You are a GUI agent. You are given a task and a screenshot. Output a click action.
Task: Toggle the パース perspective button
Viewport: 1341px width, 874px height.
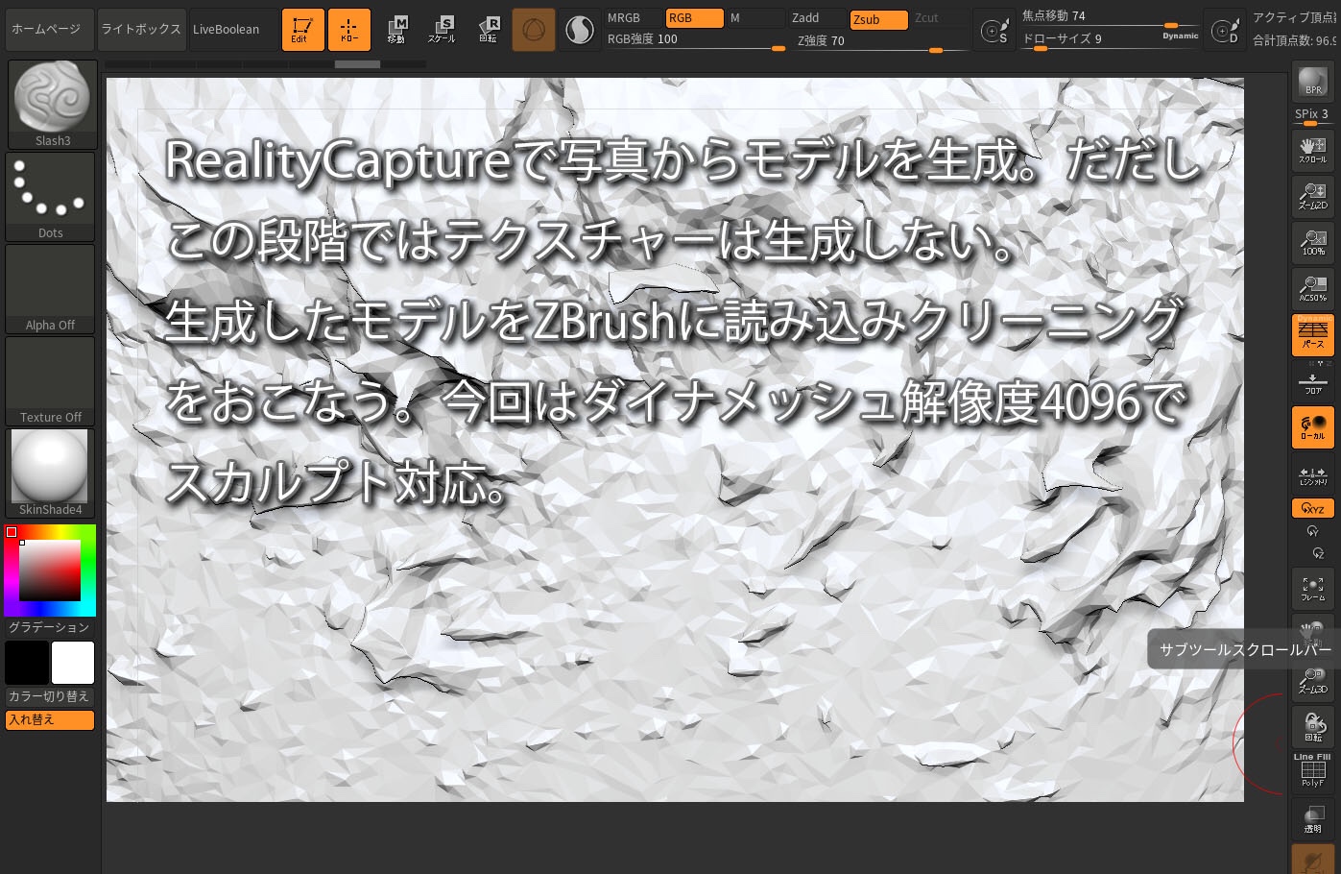tap(1313, 334)
